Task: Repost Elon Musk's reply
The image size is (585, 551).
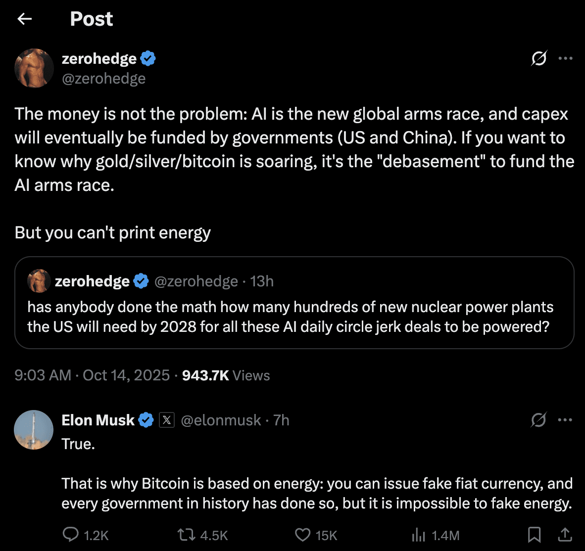Action: pyautogui.click(x=186, y=535)
